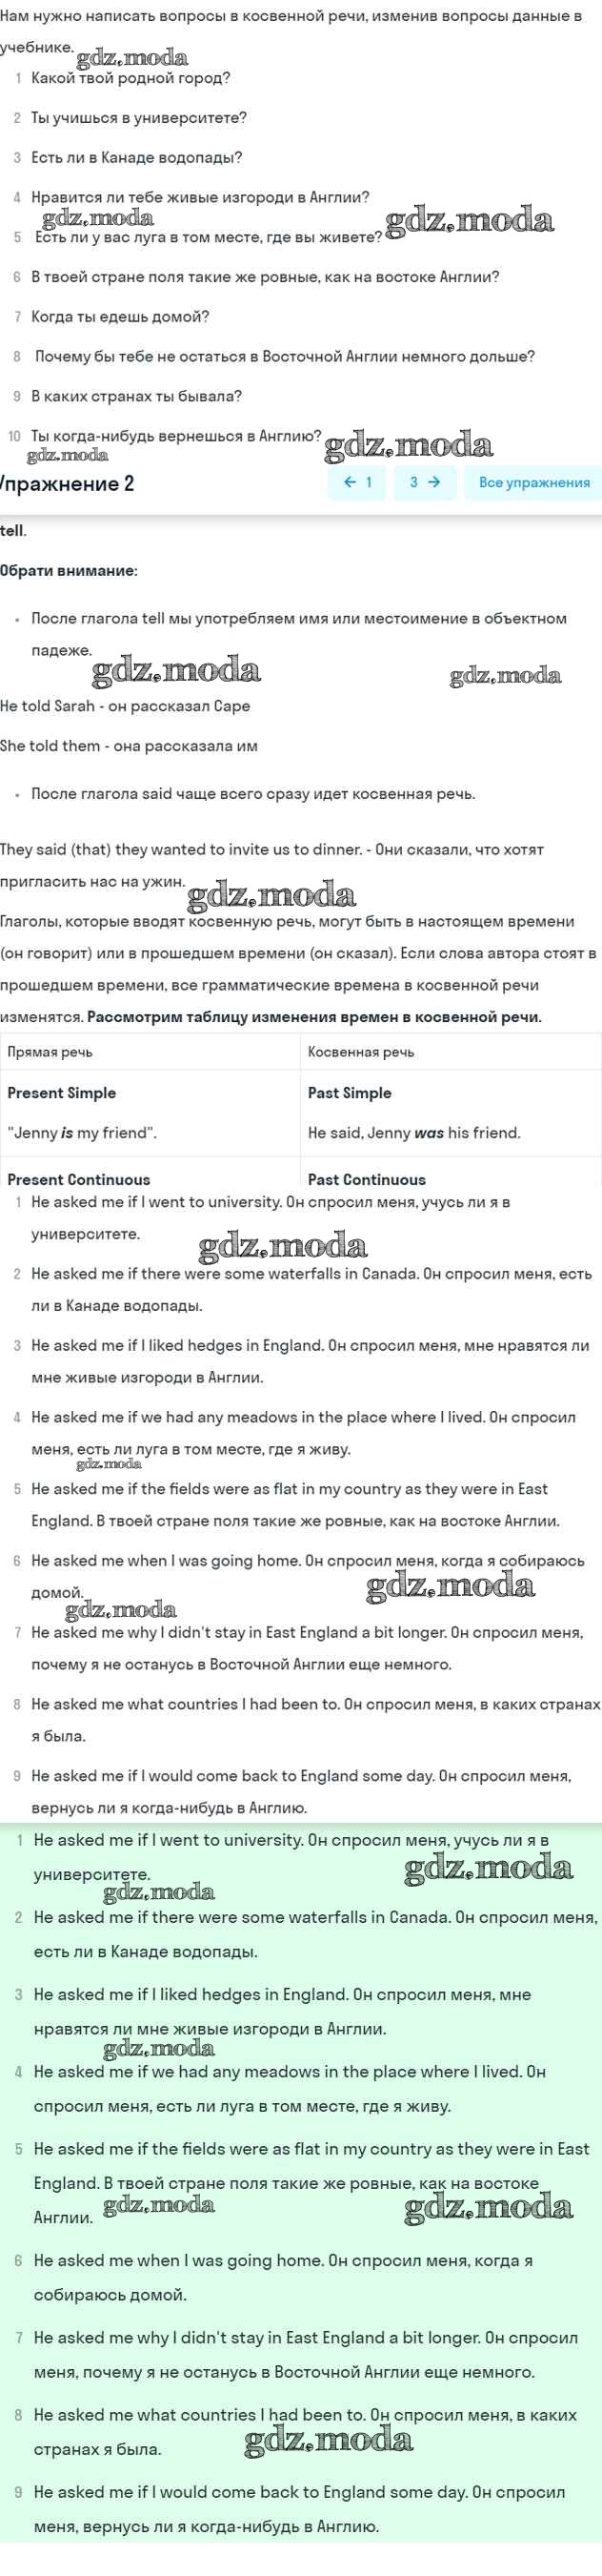Select the 'Past Simple' table cell
The height and width of the screenshot is (2576, 602).
point(350,1093)
